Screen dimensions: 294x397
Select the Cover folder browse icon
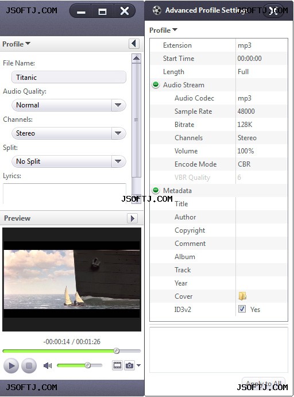point(242,296)
